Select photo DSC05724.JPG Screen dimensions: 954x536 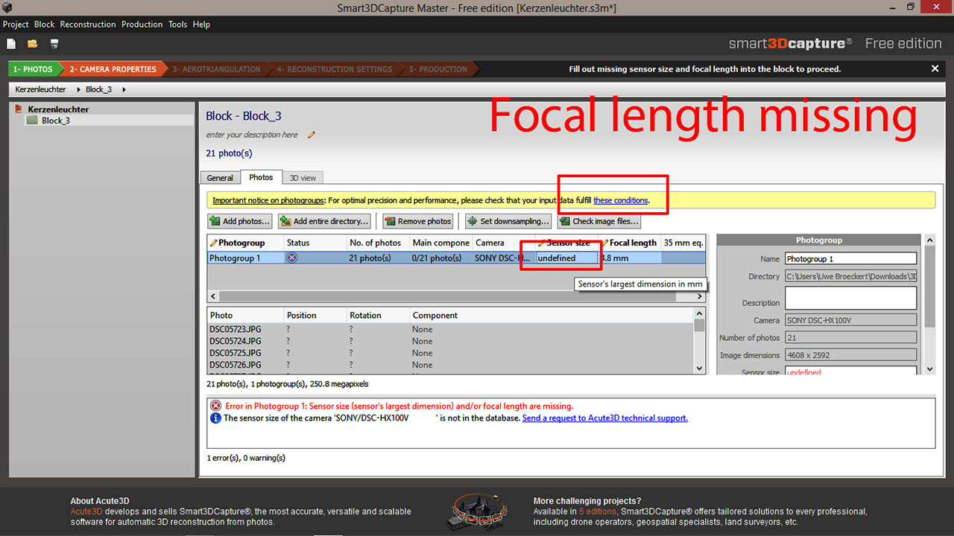click(235, 341)
